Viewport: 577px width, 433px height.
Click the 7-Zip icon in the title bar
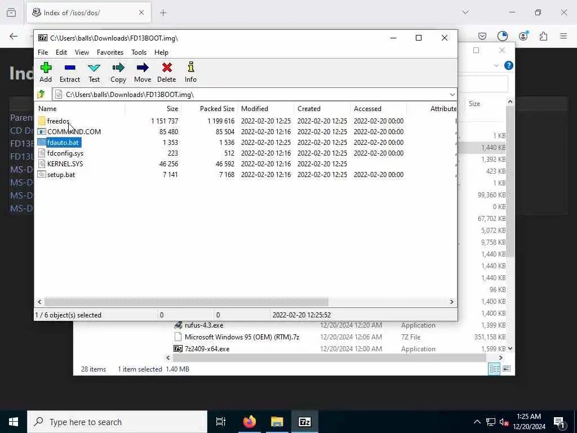(x=43, y=38)
